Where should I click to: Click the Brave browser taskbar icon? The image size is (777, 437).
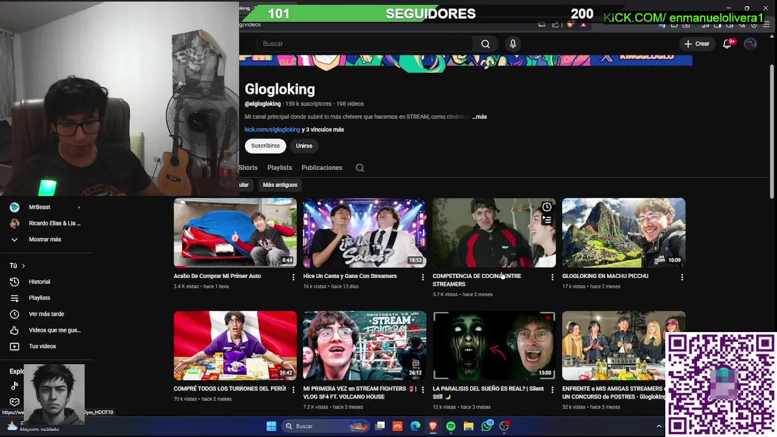(433, 426)
